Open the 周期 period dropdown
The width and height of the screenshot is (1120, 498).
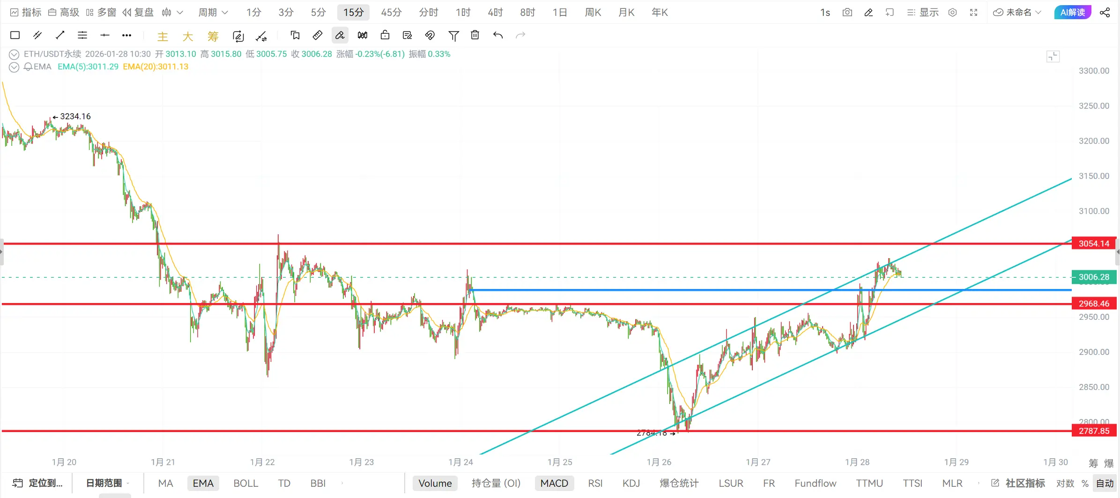(x=213, y=12)
